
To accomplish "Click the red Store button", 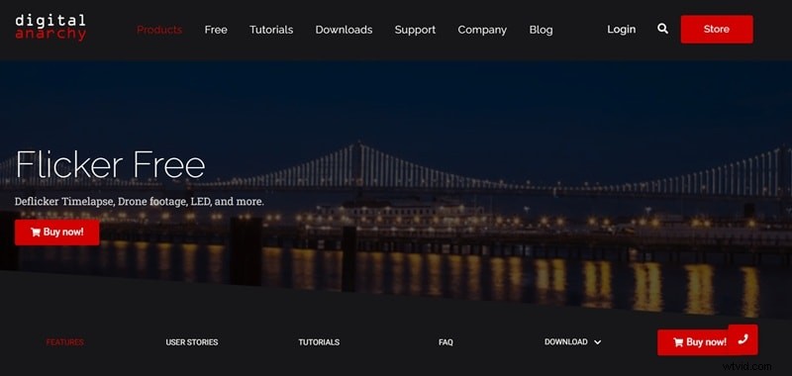I will coord(717,30).
